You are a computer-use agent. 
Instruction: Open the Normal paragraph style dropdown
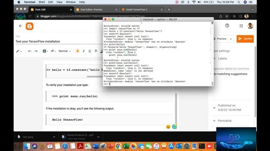coord(65,51)
